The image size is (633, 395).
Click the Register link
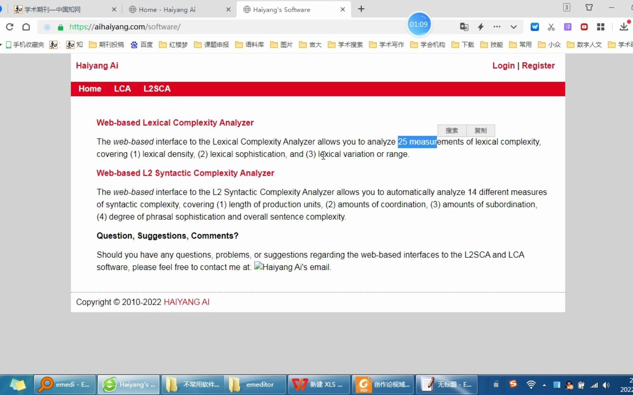(538, 65)
